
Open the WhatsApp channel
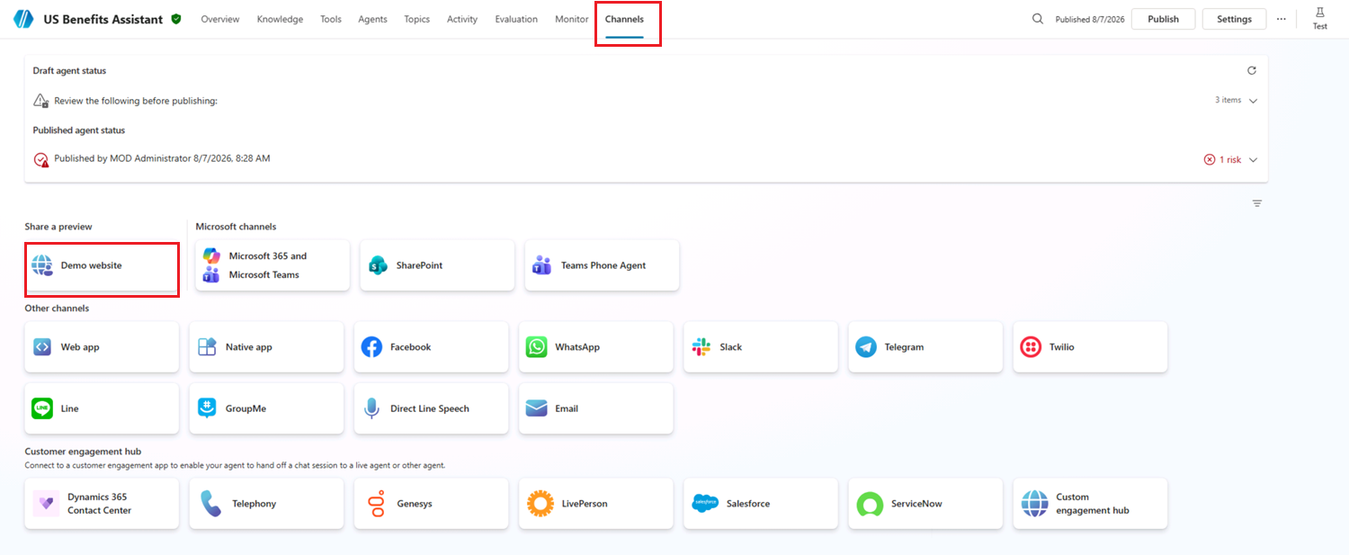pos(596,347)
